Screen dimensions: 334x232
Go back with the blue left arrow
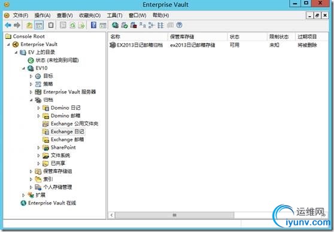pyautogui.click(x=8, y=25)
